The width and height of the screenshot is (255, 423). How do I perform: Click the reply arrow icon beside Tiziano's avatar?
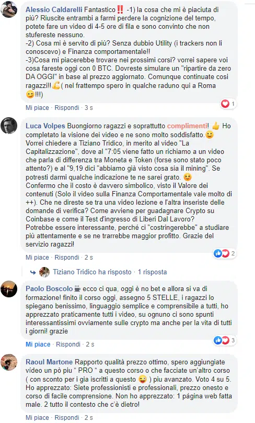coord(33,272)
